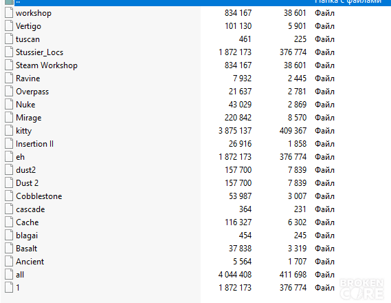The image size is (391, 303).
Task: Click the Steam Workshop file icon
Action: point(9,65)
